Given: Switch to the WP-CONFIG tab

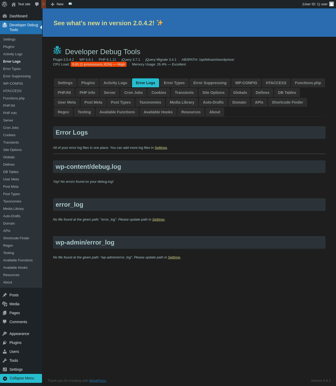Looking at the screenshot, I should tap(246, 83).
